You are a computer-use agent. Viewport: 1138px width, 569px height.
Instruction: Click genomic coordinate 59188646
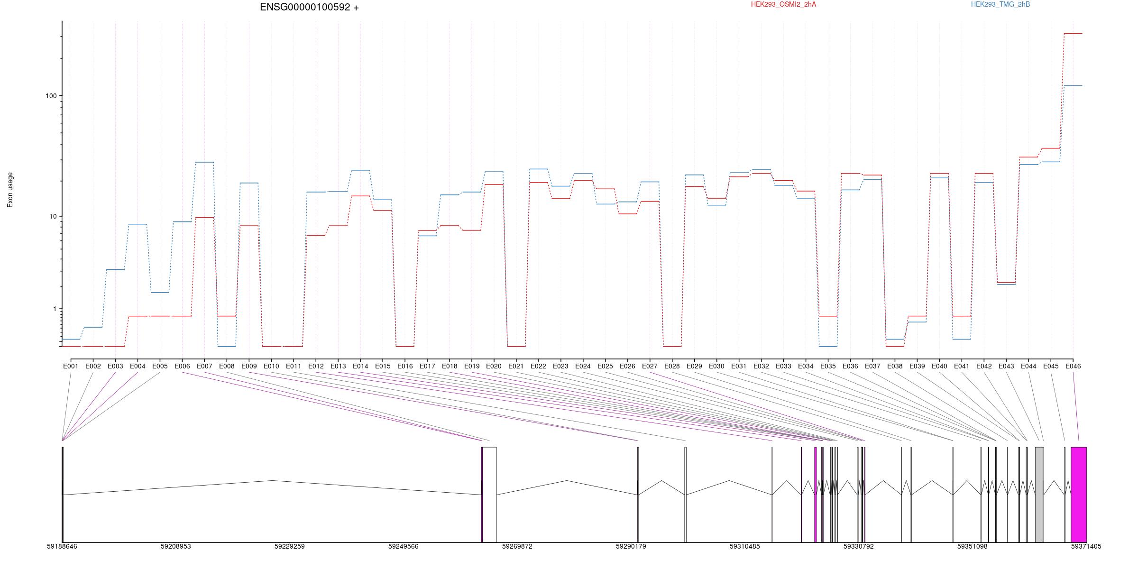(62, 547)
